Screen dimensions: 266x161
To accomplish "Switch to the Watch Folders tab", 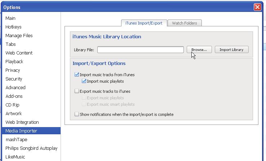I will coord(185,23).
